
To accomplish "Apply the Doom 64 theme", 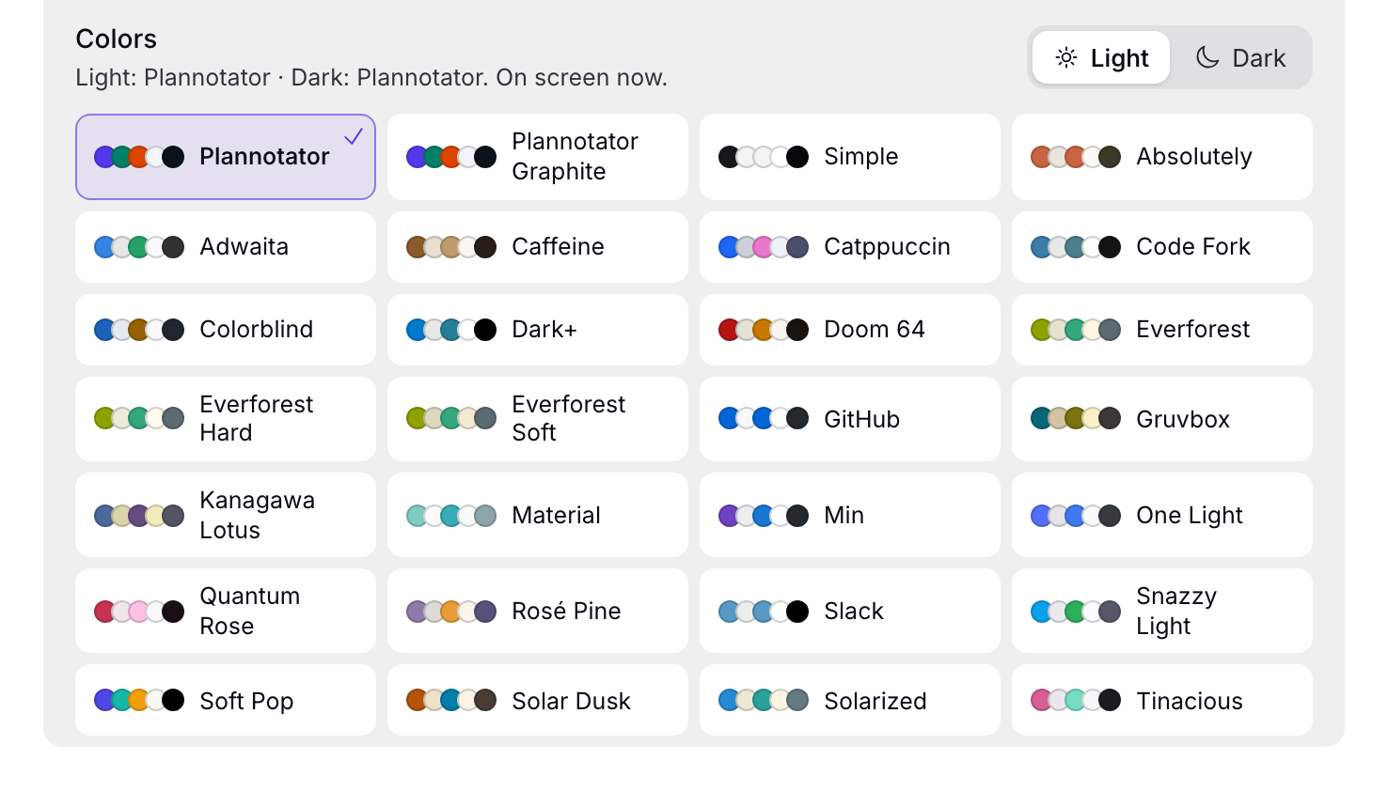I will point(850,330).
